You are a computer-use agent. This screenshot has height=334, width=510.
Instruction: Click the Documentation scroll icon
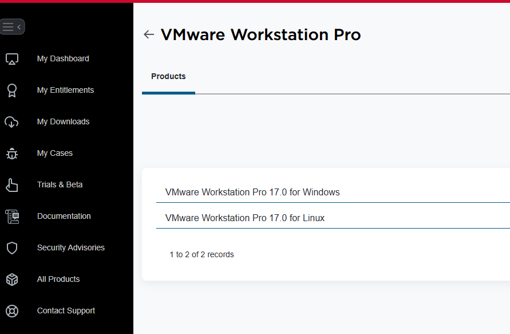click(x=12, y=217)
